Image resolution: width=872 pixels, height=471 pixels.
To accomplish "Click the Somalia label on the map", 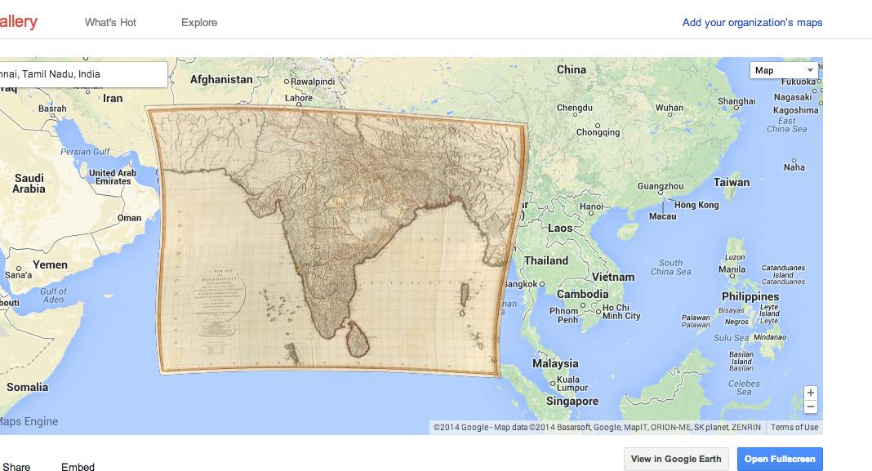I will [27, 387].
